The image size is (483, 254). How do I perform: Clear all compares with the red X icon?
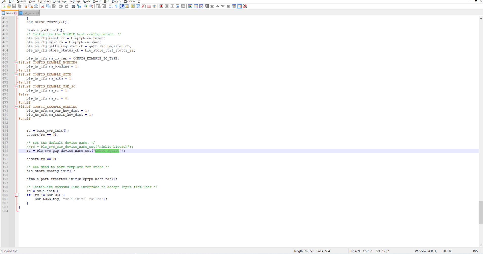point(245,6)
